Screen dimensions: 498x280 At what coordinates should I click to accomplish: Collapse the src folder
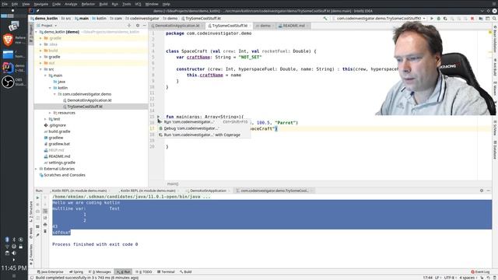[40, 69]
